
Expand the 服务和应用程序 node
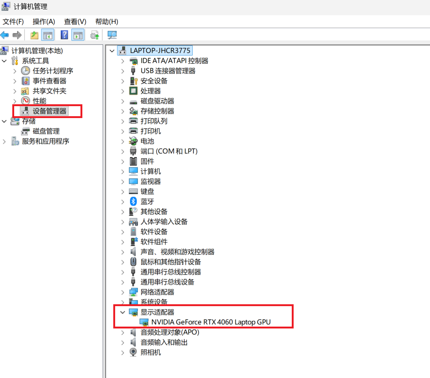coord(4,142)
